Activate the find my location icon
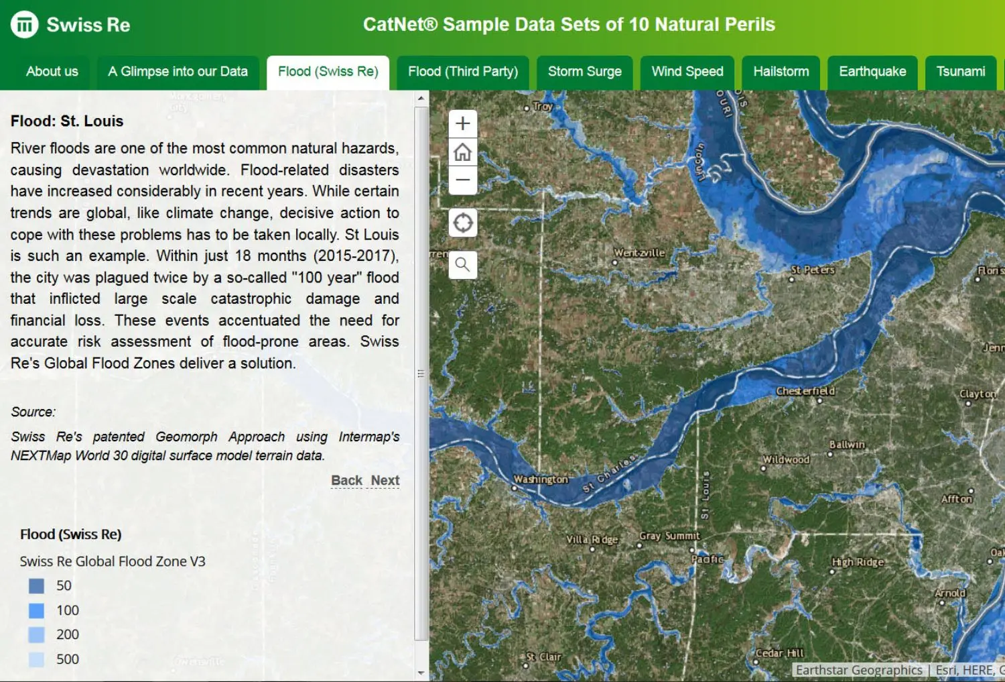This screenshot has width=1005, height=682. 462,222
